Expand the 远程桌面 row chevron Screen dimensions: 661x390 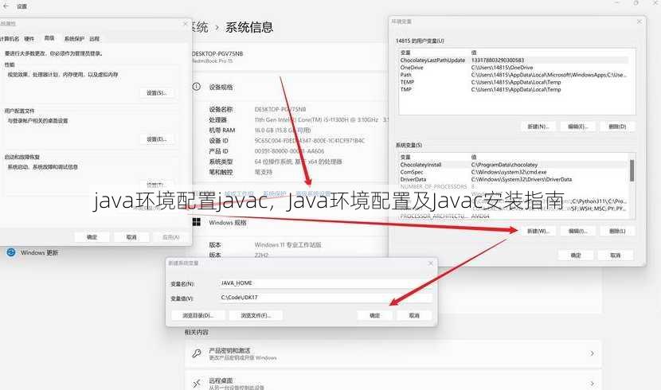(593, 384)
